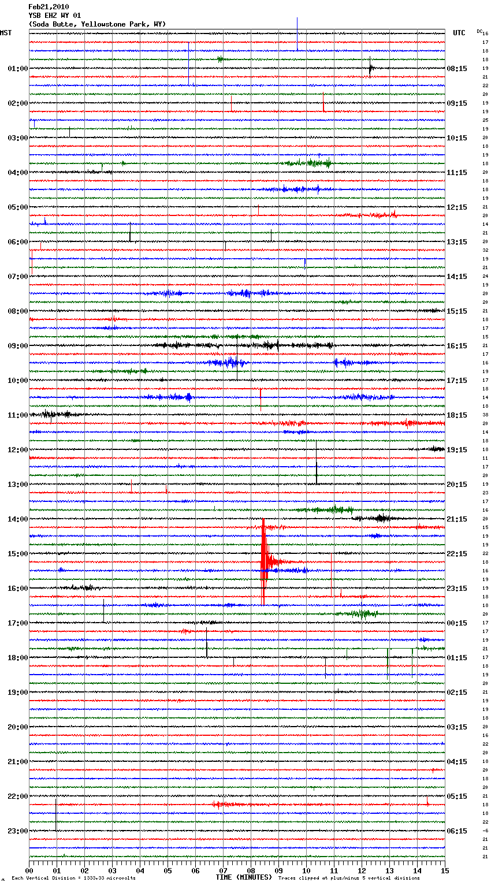The width and height of the screenshot is (491, 886).
Task: Click the 06:15 UTC time label
Action: pos(457,831)
